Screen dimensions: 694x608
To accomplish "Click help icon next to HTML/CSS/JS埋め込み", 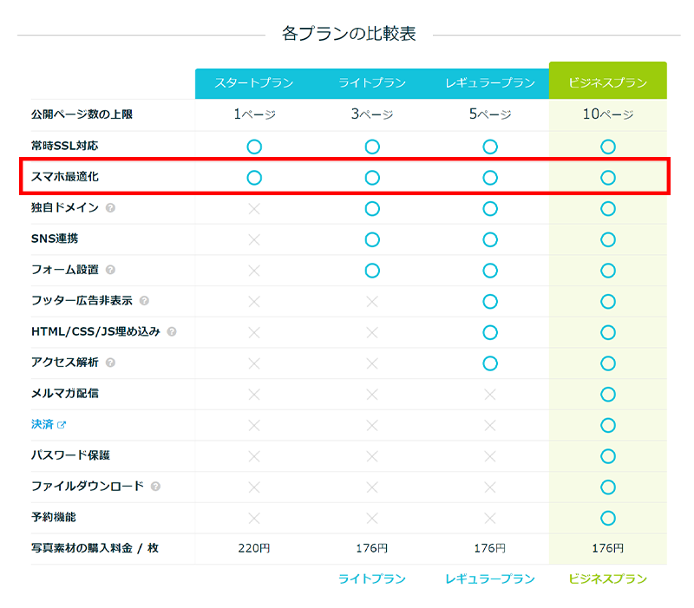I will pyautogui.click(x=172, y=331).
